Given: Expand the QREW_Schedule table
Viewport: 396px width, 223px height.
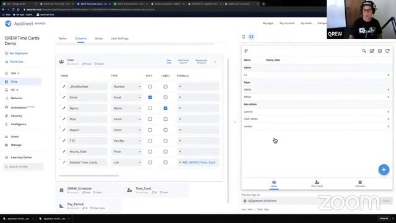Looking at the screenshot, I should pyautogui.click(x=88, y=190).
